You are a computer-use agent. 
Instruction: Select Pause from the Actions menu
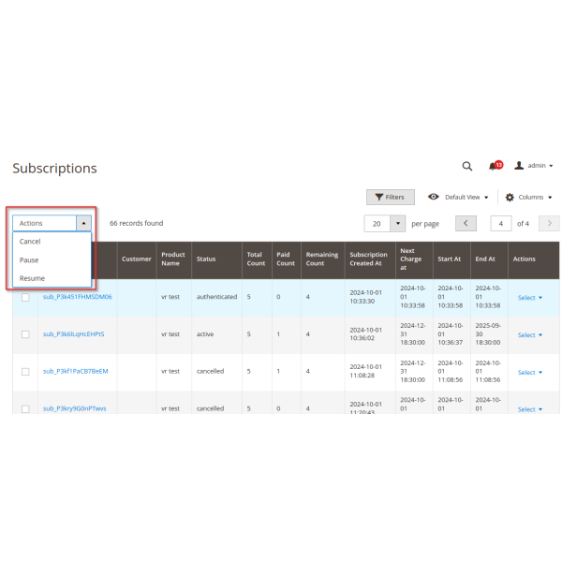[x=29, y=259]
